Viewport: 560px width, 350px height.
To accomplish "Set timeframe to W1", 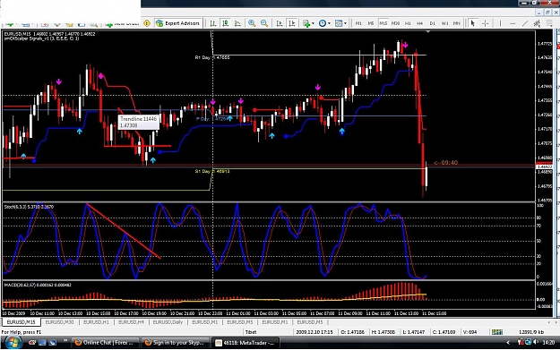I will pyautogui.click(x=444, y=23).
